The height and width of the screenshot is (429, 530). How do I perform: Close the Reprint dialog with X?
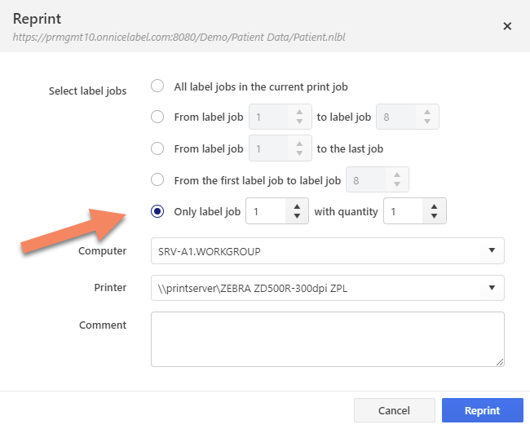(507, 26)
